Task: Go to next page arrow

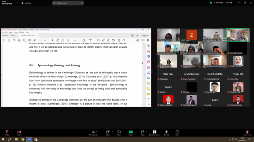Action: pos(35,40)
